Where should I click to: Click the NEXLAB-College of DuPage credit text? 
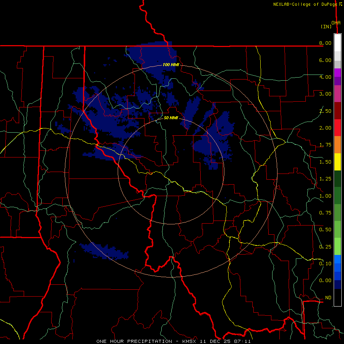[x=305, y=4]
